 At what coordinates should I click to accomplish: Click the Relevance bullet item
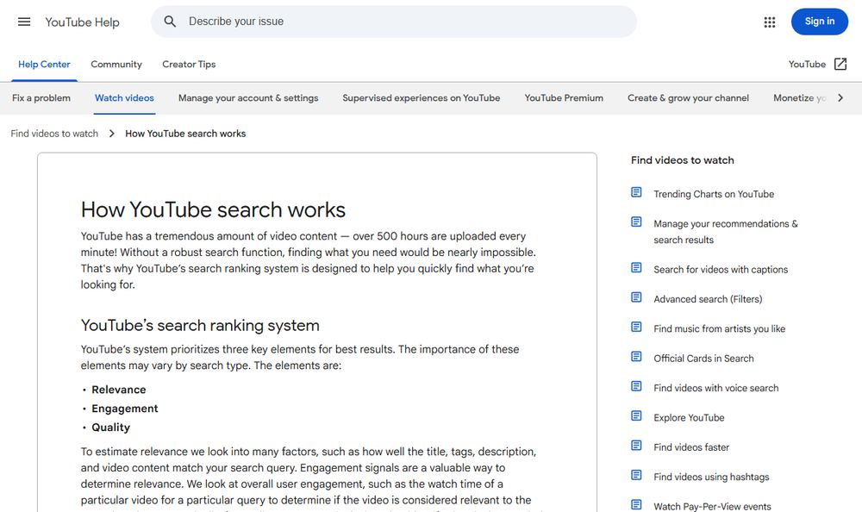point(119,390)
